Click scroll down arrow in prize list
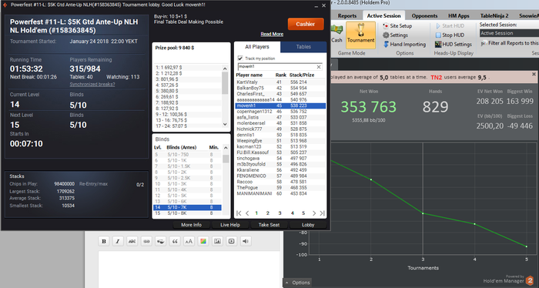The width and height of the screenshot is (539, 288). tap(225, 125)
